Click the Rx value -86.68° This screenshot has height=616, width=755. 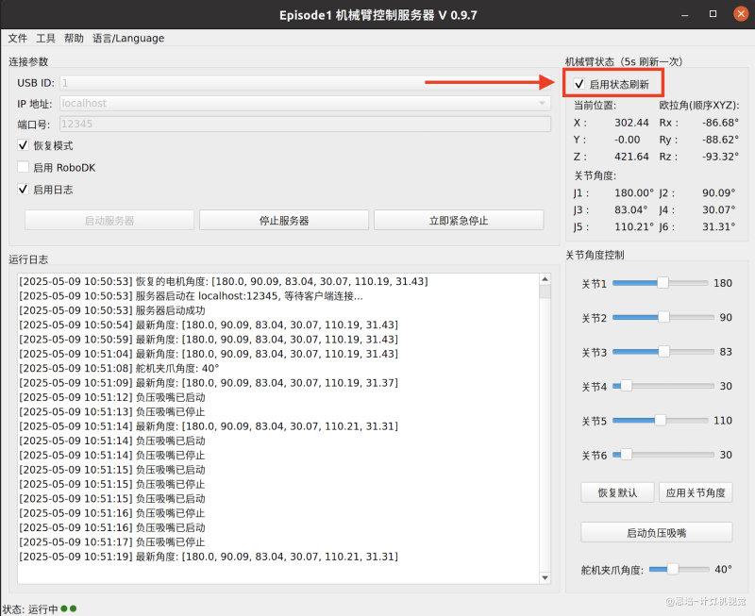coord(720,123)
